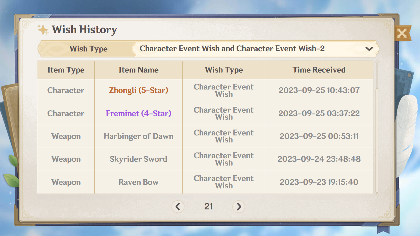Select Zhongli (5-Star) in the history table

click(138, 90)
